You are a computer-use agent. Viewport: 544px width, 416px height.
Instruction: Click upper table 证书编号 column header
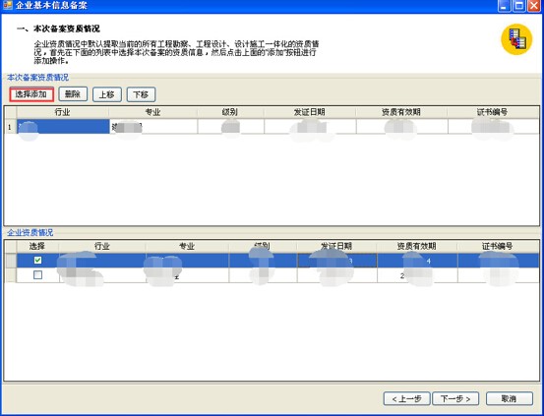(493, 112)
